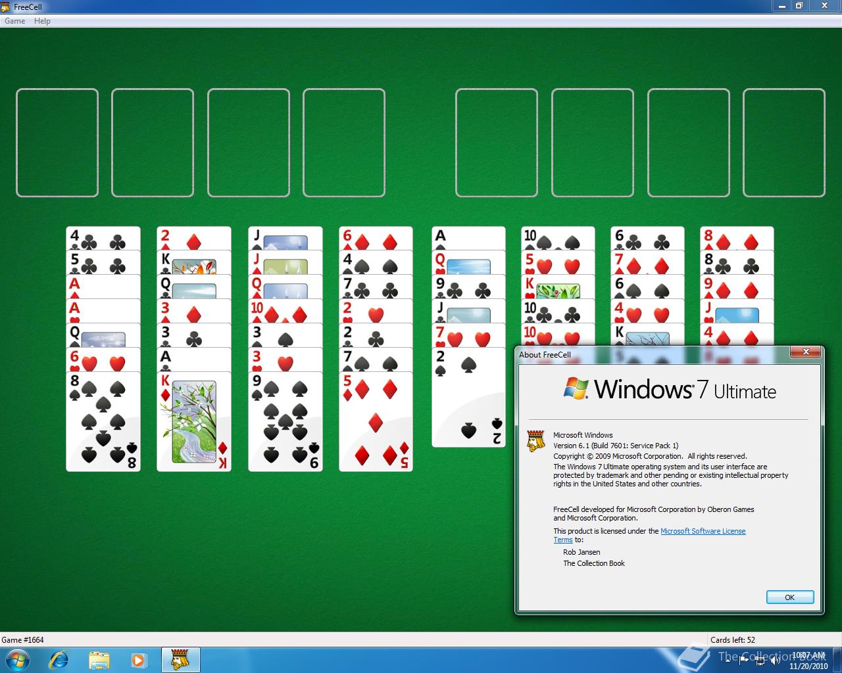Click the 4 of clubs card
The width and height of the screenshot is (842, 673).
[x=103, y=239]
